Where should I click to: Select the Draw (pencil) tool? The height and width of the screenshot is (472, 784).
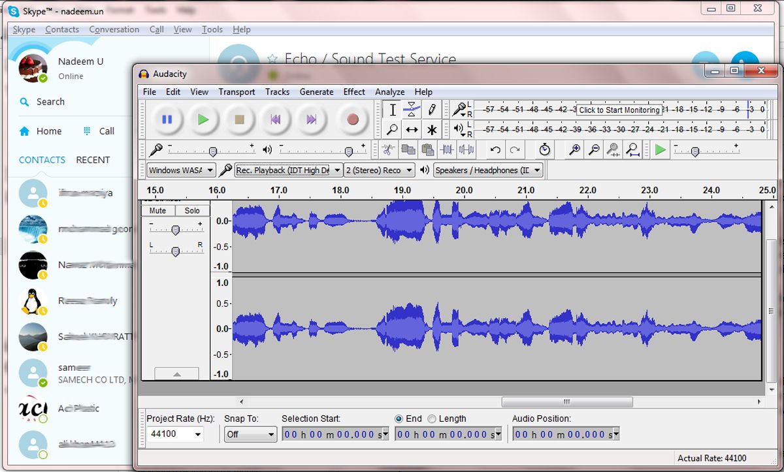click(431, 110)
